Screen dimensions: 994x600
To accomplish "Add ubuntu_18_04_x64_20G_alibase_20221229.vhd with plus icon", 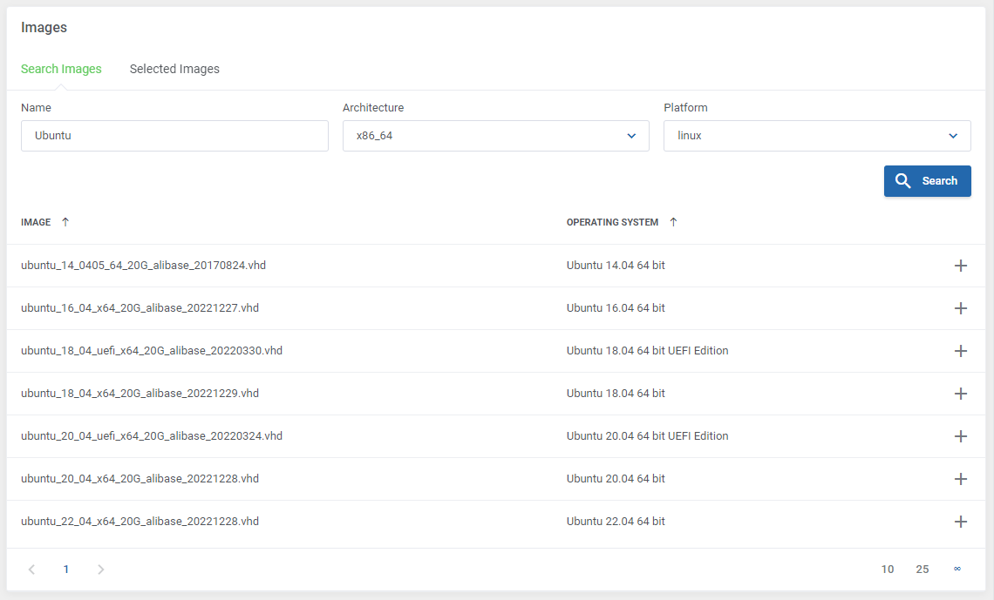I will [x=960, y=394].
